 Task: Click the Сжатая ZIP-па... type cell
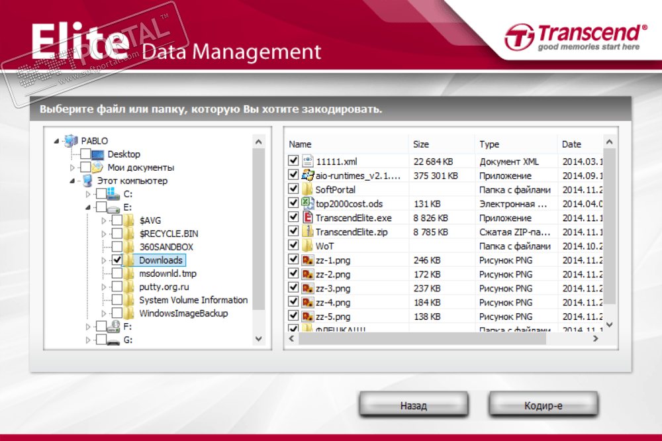(x=514, y=232)
